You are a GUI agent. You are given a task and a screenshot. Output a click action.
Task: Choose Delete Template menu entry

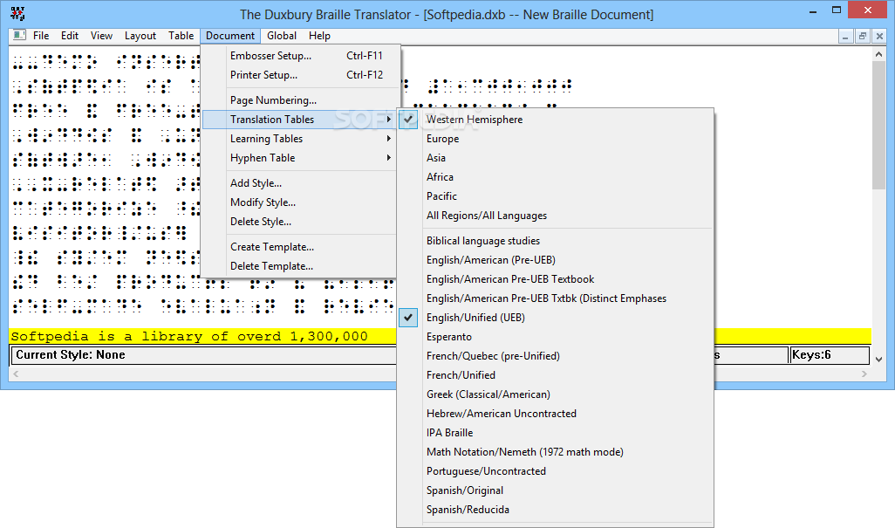click(x=300, y=266)
